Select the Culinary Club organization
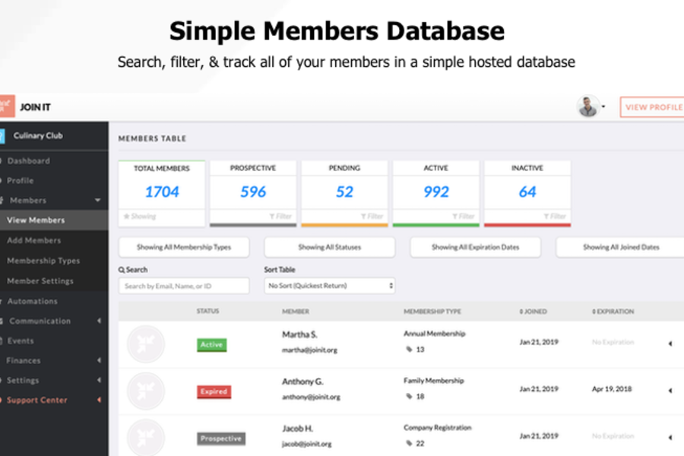Screen dimensions: 684x456 click(38, 136)
